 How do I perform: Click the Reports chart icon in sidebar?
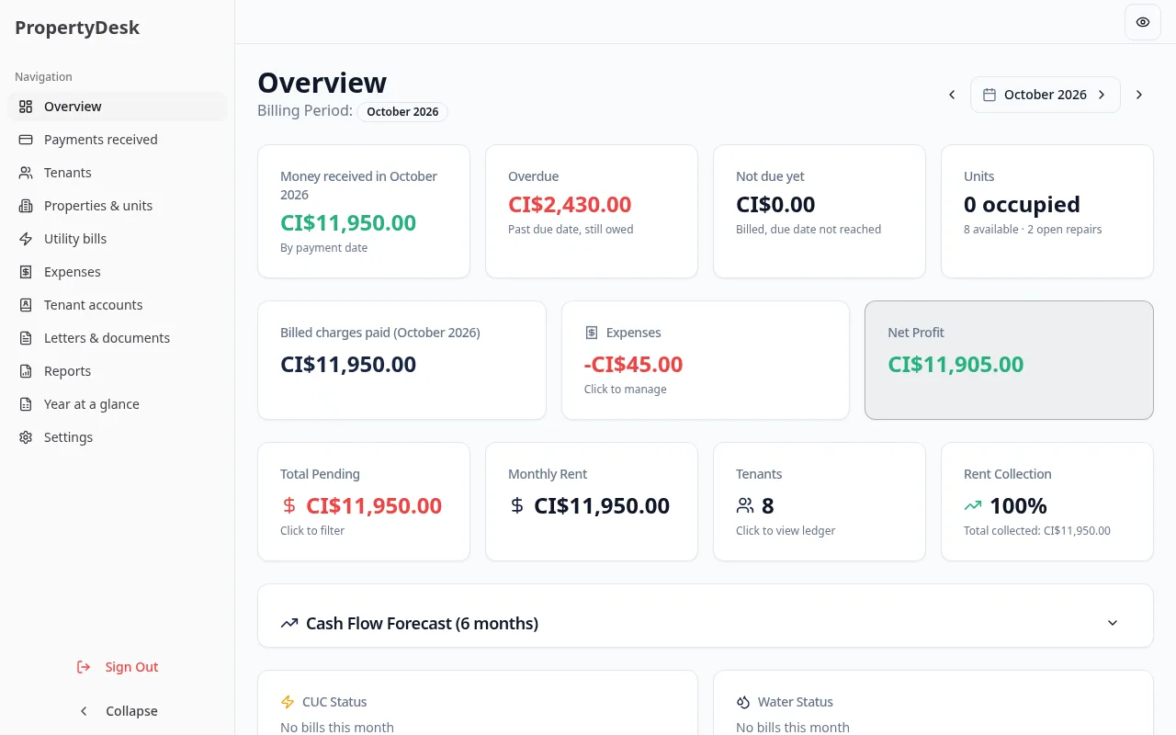pyautogui.click(x=26, y=371)
